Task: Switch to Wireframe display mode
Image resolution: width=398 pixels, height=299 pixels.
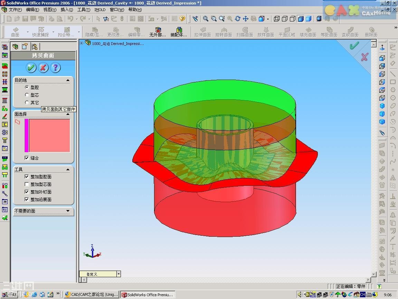Action: point(277,19)
